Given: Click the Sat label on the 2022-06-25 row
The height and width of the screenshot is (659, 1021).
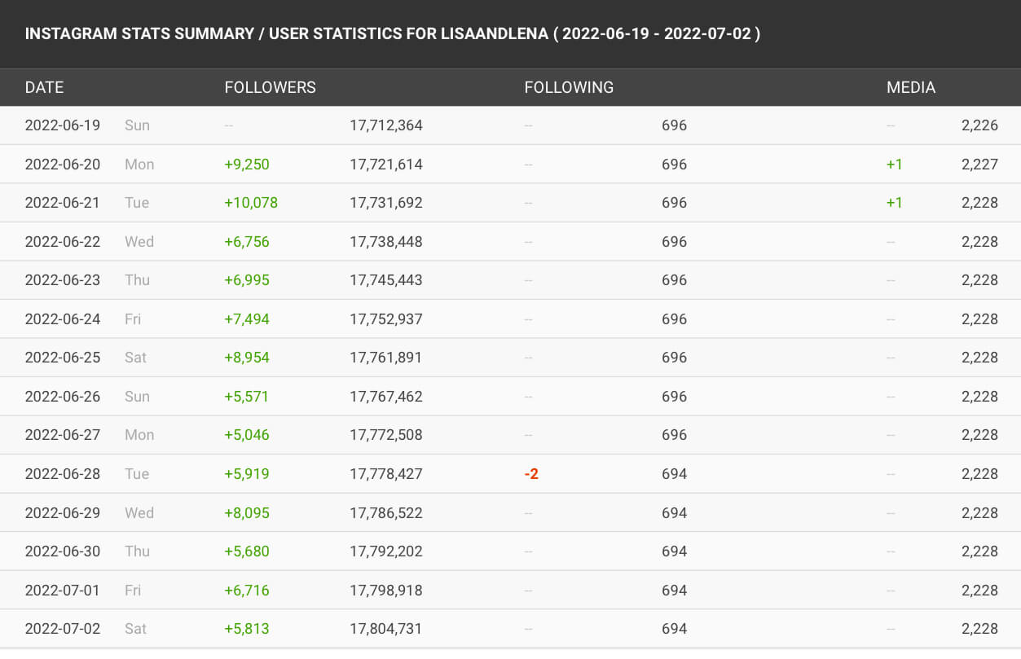Looking at the screenshot, I should click(x=135, y=358).
